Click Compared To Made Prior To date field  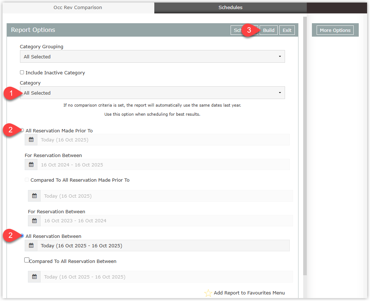click(x=167, y=196)
